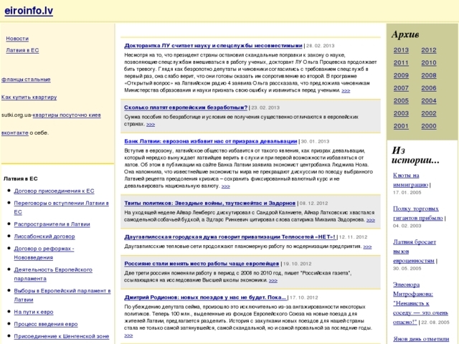
Task: Open 2009 archive year
Action: click(401, 75)
